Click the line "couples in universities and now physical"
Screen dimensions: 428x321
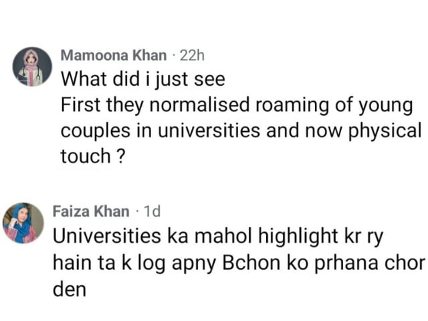coord(241,132)
